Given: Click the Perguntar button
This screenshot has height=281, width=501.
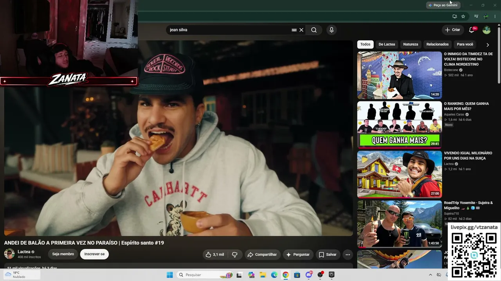Looking at the screenshot, I should click(298, 254).
